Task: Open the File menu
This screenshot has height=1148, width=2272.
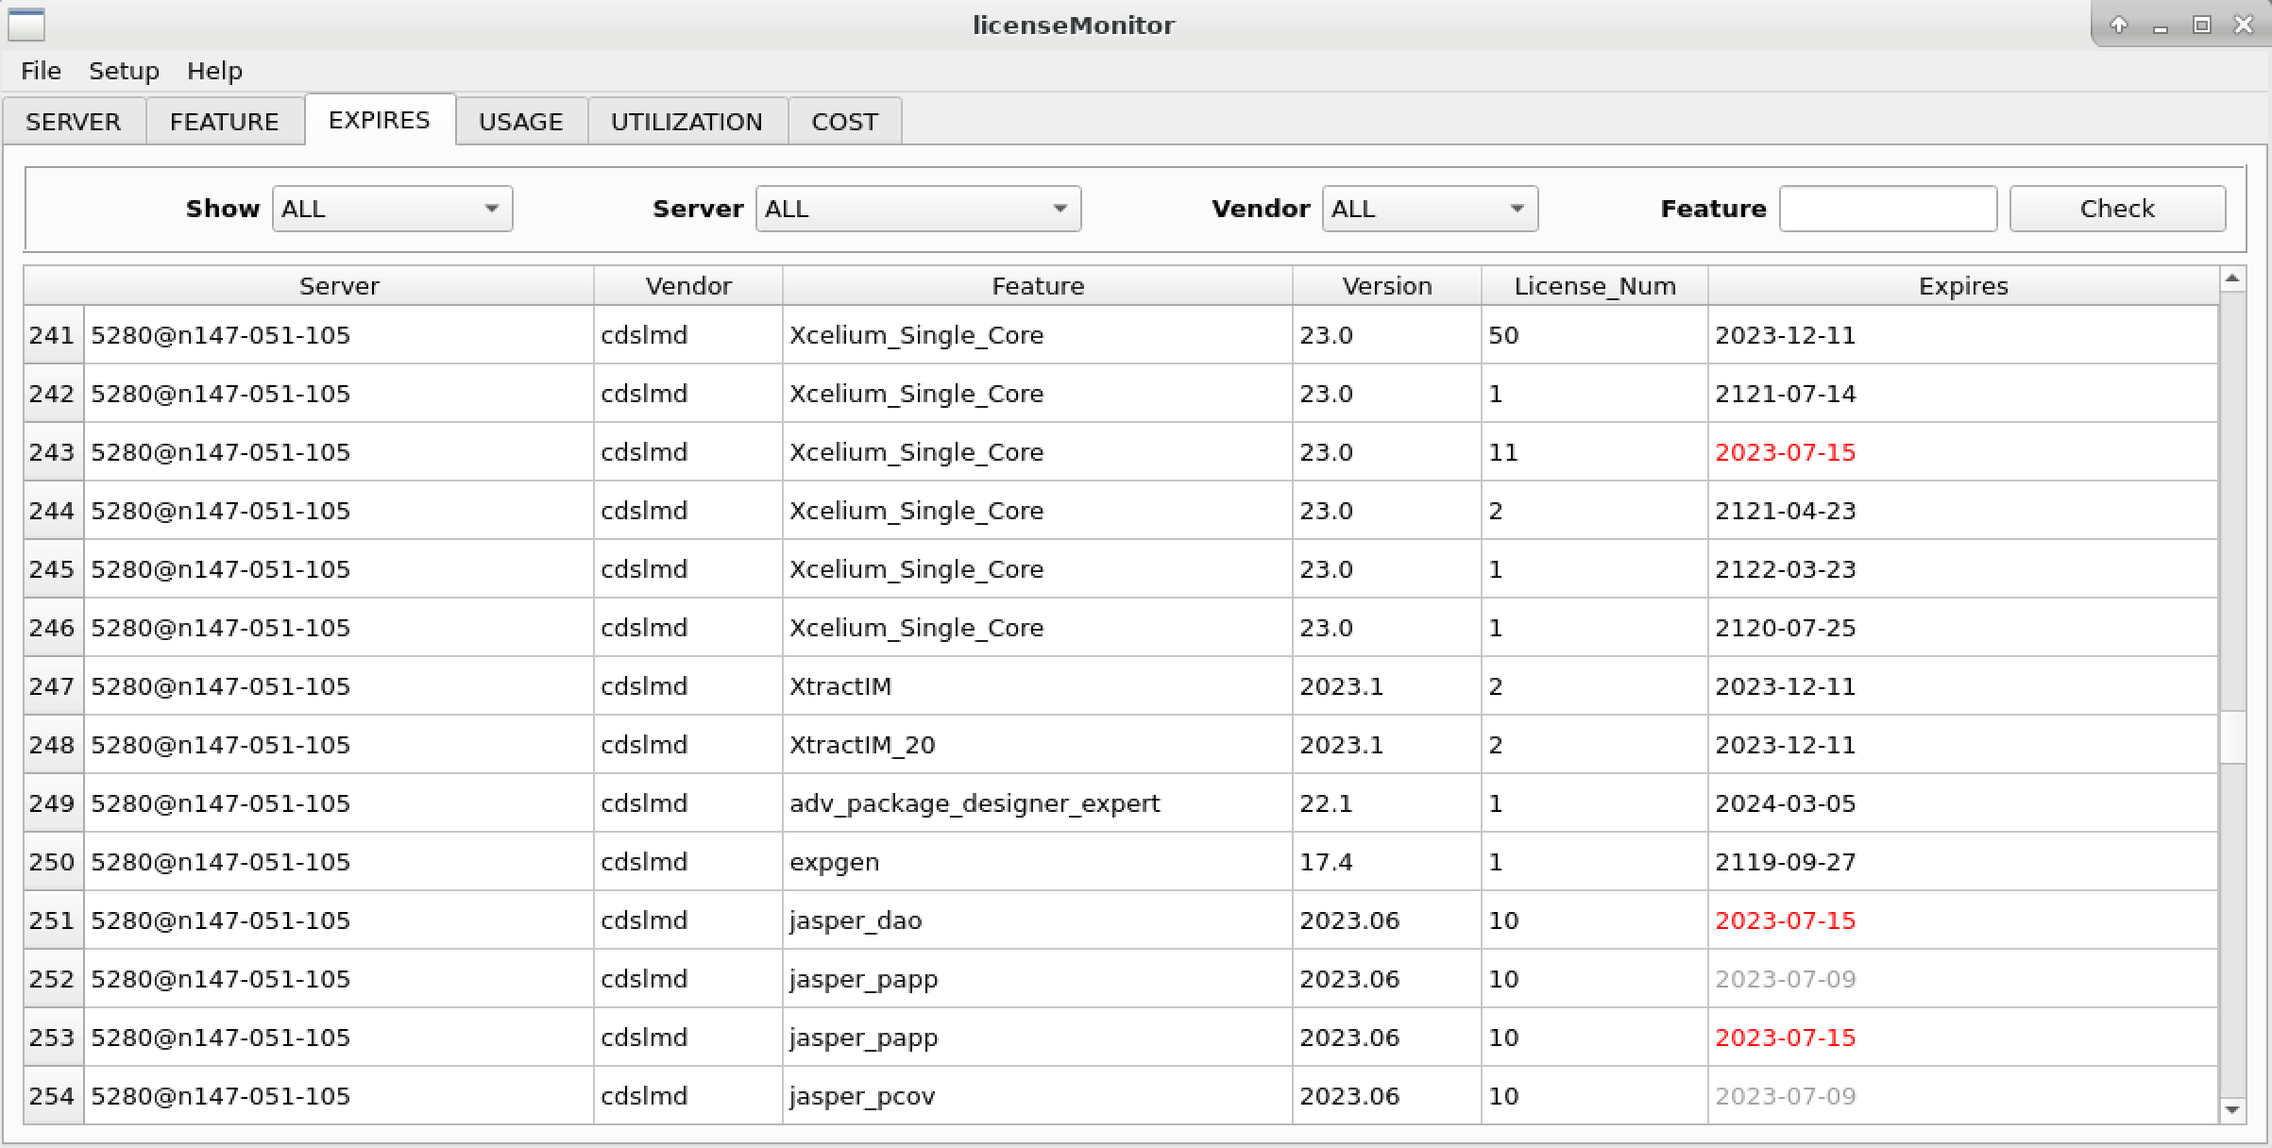Action: click(x=41, y=71)
